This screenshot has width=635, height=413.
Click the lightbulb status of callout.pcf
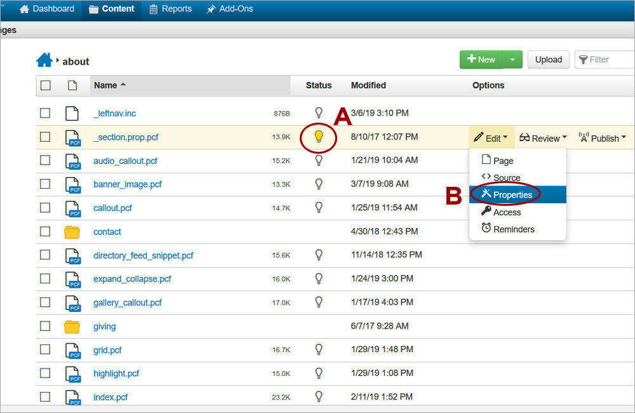click(x=319, y=208)
